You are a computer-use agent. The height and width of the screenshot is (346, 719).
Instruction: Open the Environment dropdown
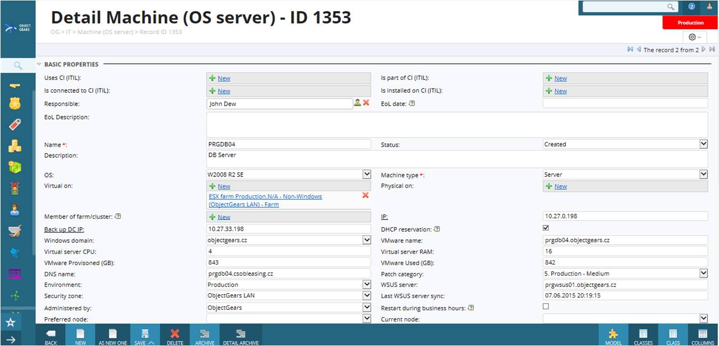click(366, 285)
